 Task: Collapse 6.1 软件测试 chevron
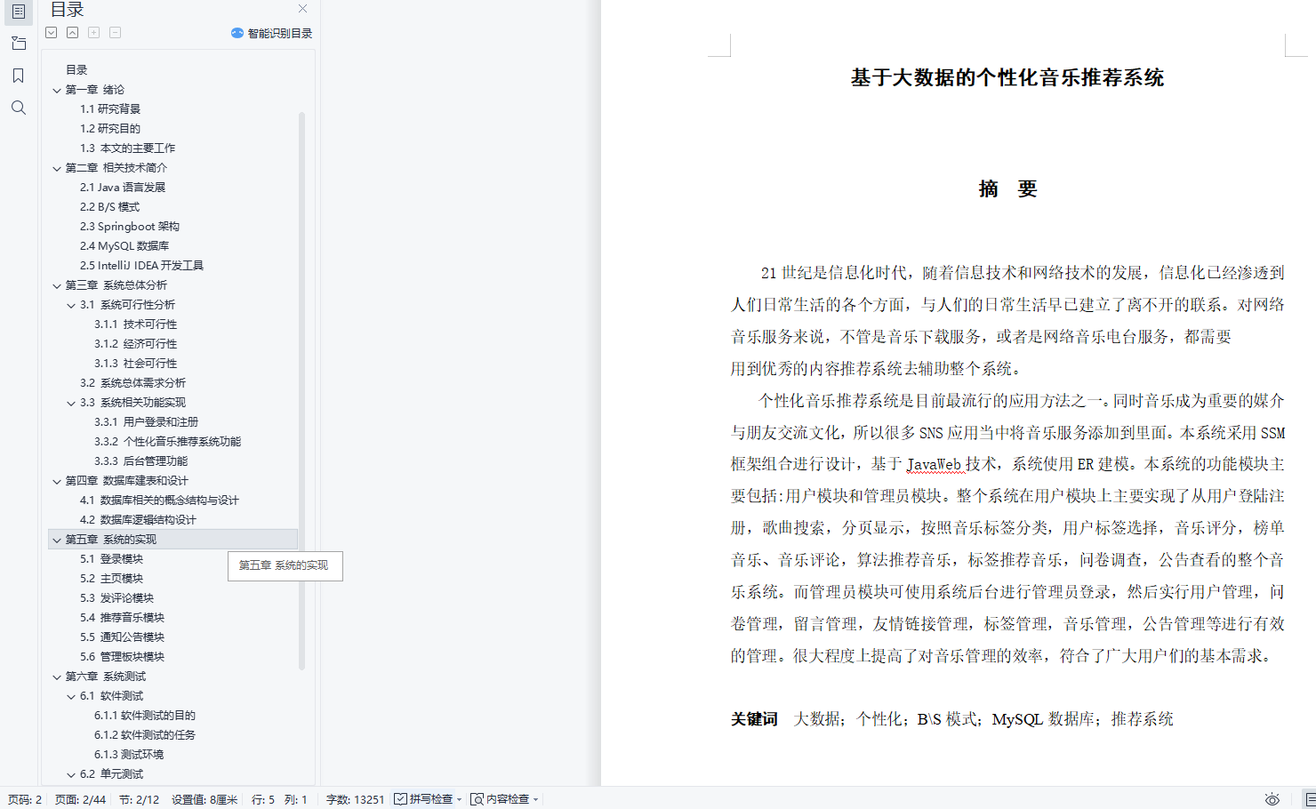[x=71, y=696]
